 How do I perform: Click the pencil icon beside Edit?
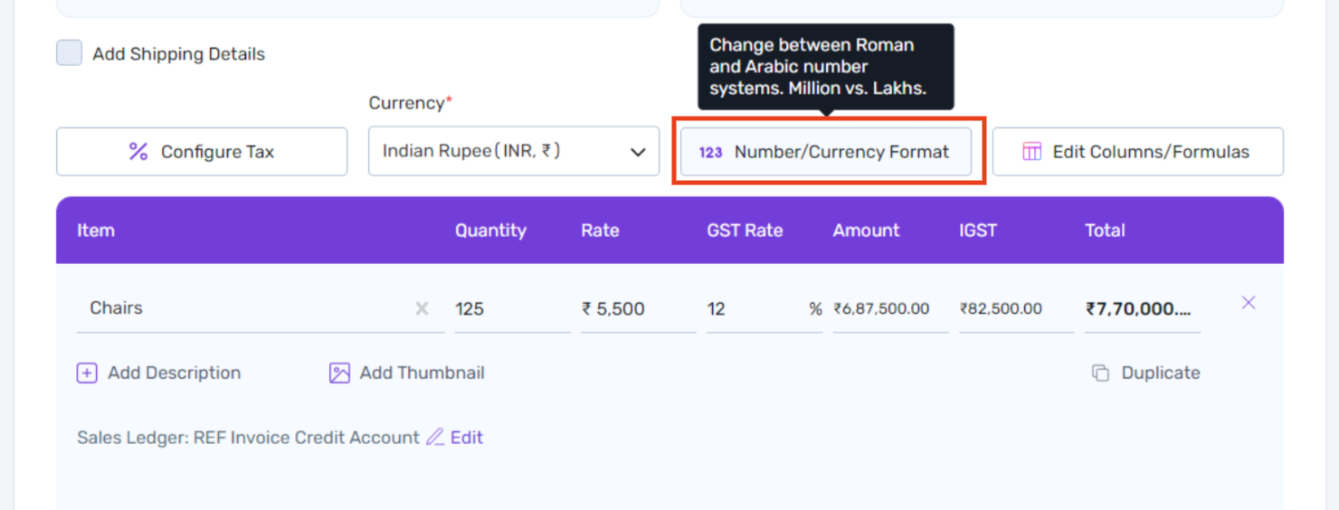coord(435,438)
